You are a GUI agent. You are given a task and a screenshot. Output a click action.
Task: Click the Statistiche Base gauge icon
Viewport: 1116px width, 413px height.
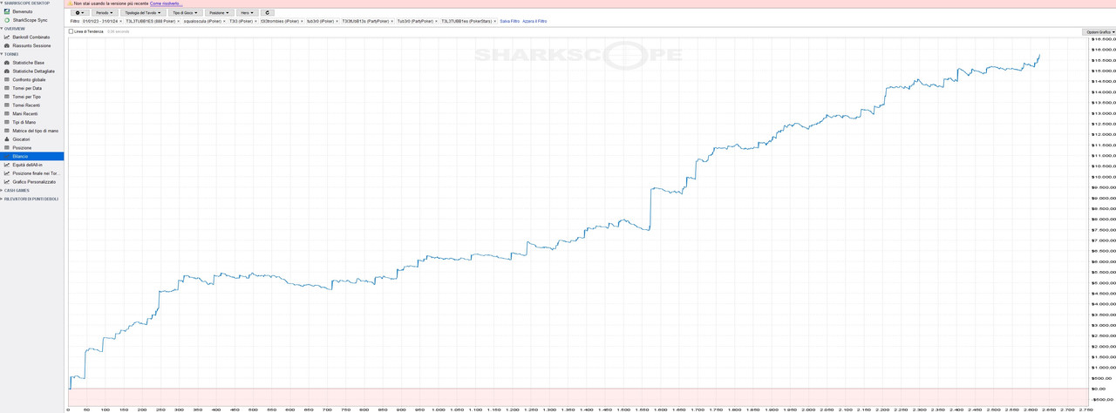click(x=7, y=63)
